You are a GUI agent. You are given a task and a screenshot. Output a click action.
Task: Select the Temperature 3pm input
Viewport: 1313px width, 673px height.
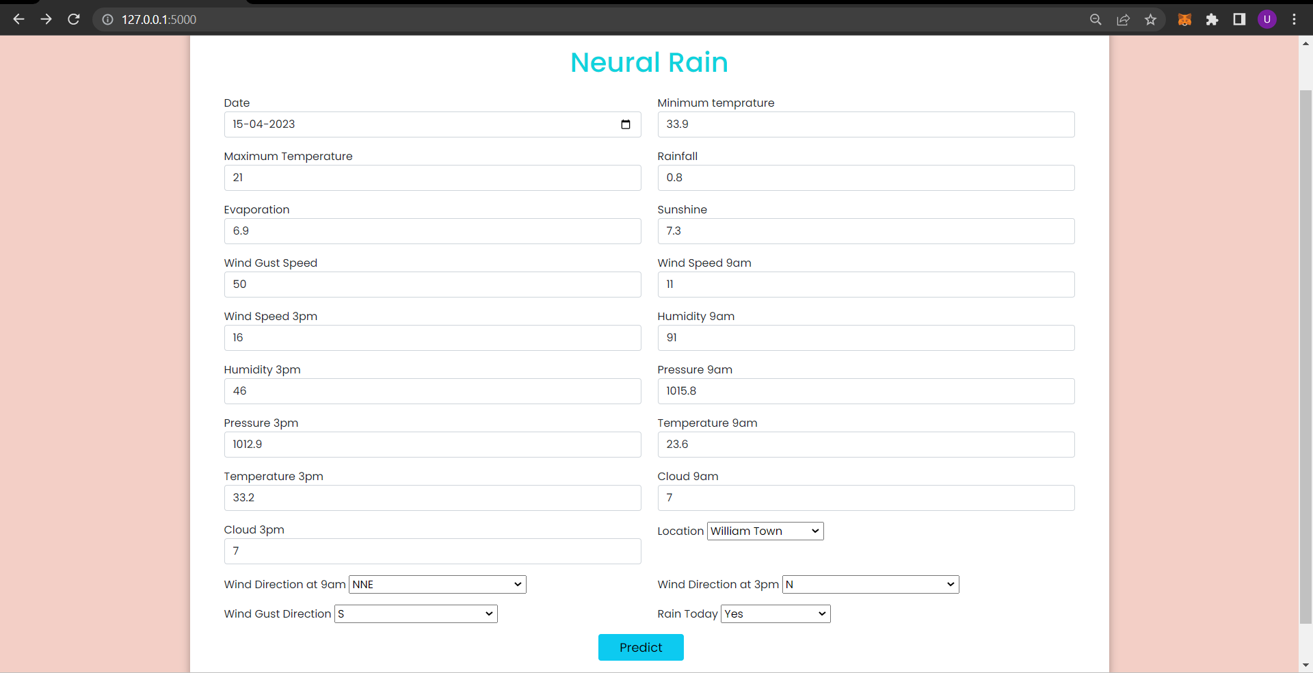(432, 498)
